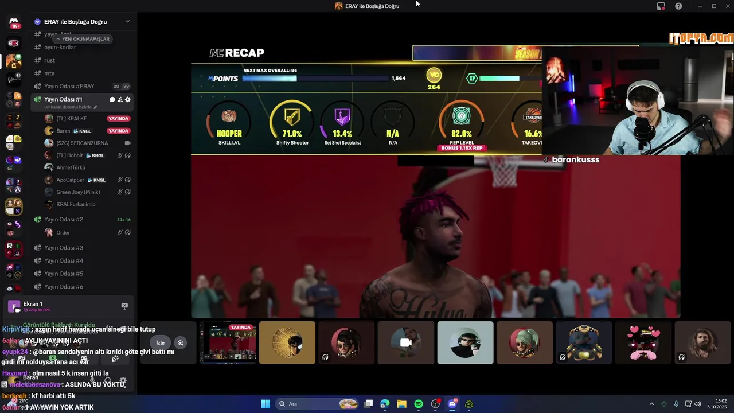Click YAYINDA badge next to Baran
The width and height of the screenshot is (734, 413).
[119, 131]
